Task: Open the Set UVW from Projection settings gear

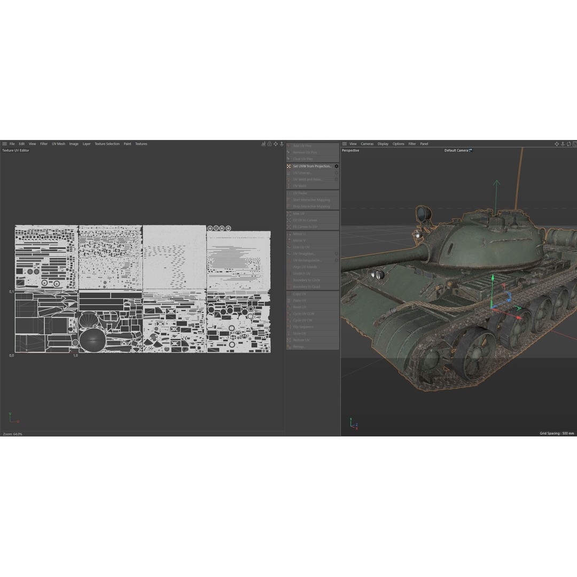Action: pos(337,166)
